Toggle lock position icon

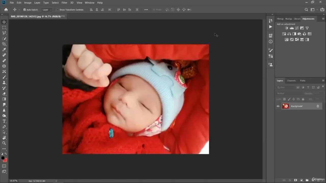coord(293,99)
